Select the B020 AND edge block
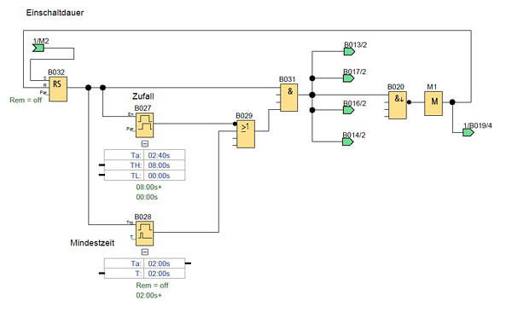This screenshot has height=312, width=512. (x=398, y=105)
